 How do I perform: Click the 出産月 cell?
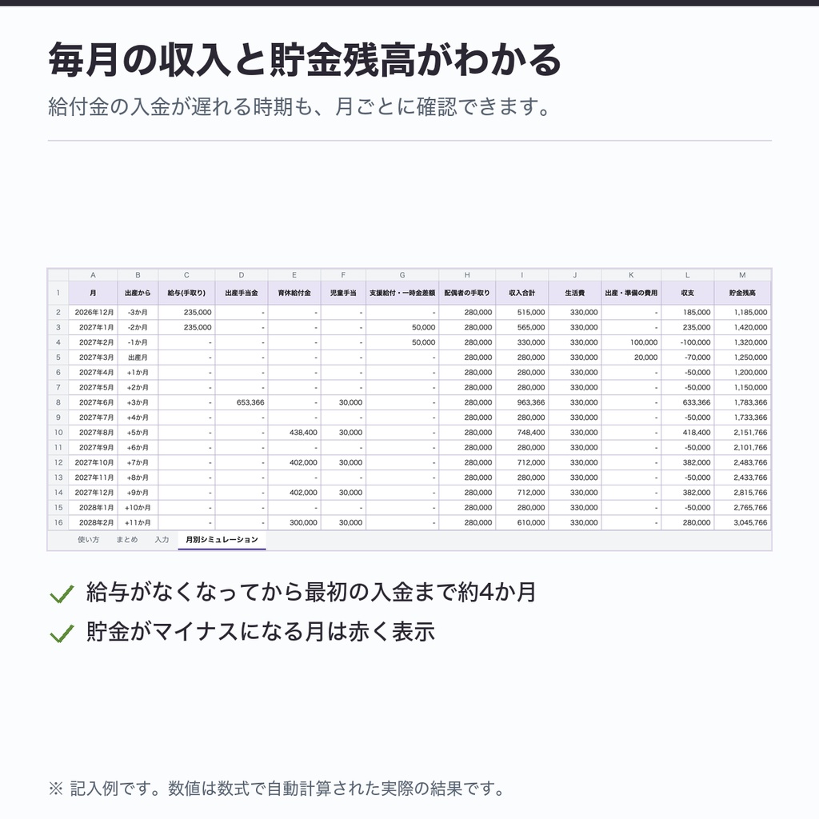[x=138, y=358]
